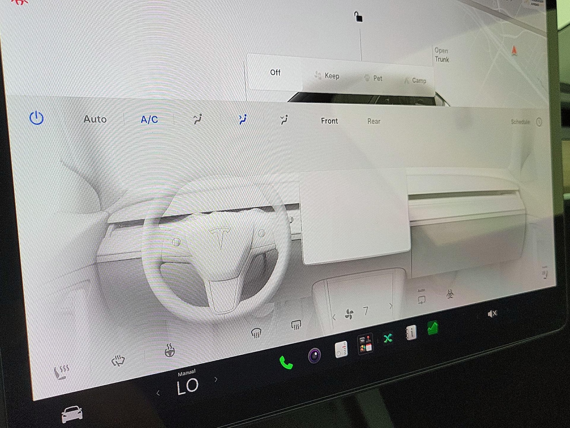Viewport: 570px width, 428px height.
Task: Toggle Auto climate mode
Action: point(95,119)
